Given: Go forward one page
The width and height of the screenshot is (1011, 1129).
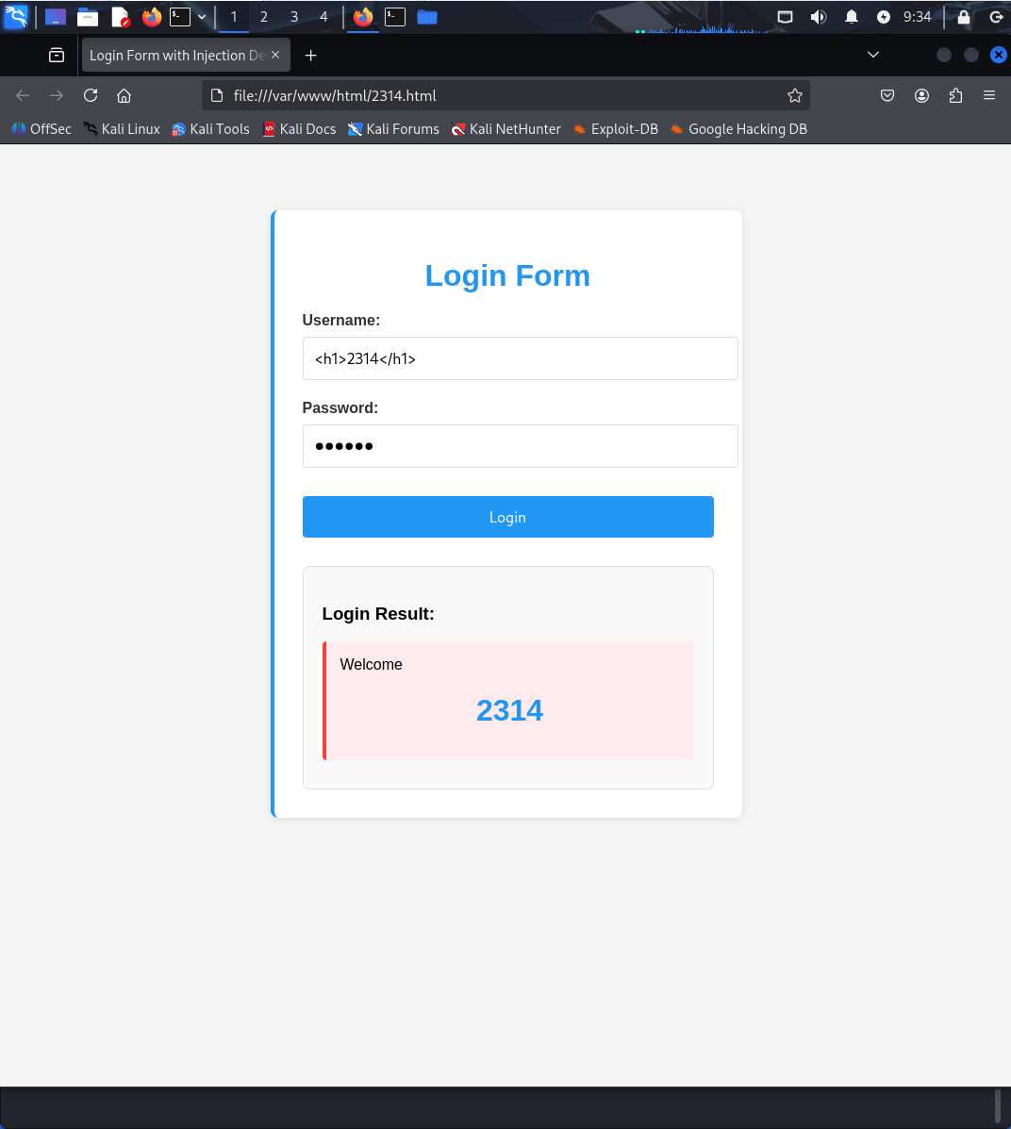Looking at the screenshot, I should coord(57,96).
